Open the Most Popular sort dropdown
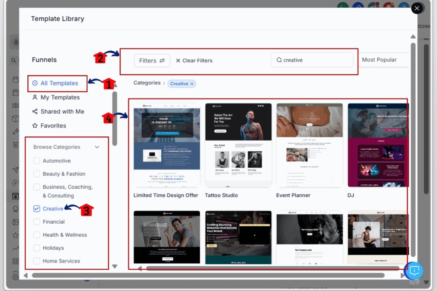Viewport: 437px width, 291px height. [x=383, y=60]
